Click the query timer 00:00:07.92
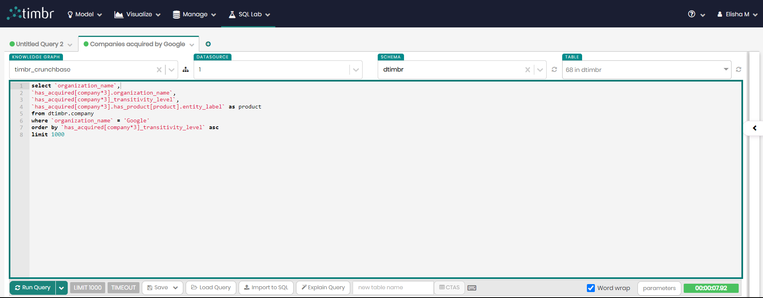The height and width of the screenshot is (298, 763). tap(711, 288)
